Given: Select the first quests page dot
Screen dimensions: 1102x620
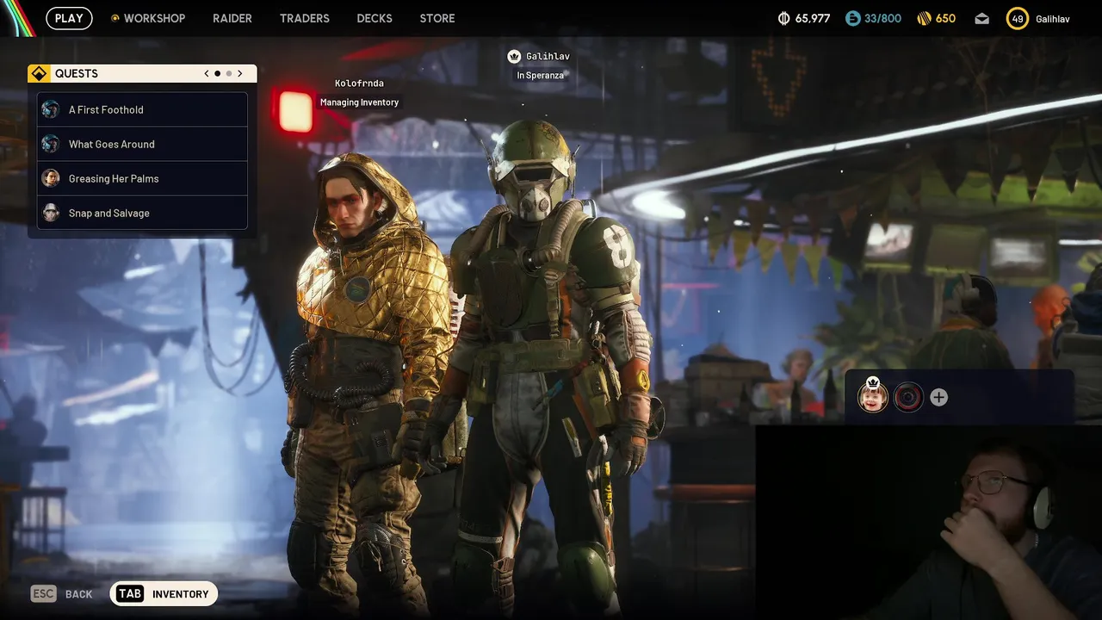Looking at the screenshot, I should pos(218,73).
